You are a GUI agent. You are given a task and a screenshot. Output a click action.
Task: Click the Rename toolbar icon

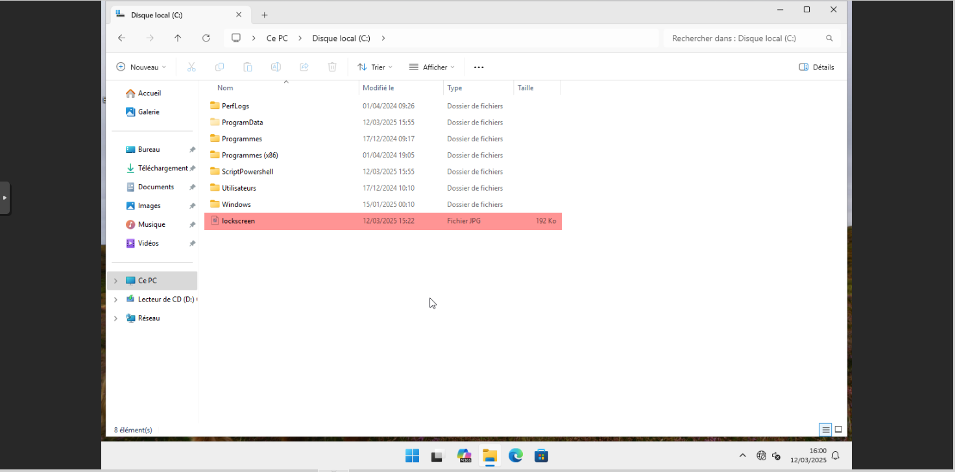(x=276, y=67)
